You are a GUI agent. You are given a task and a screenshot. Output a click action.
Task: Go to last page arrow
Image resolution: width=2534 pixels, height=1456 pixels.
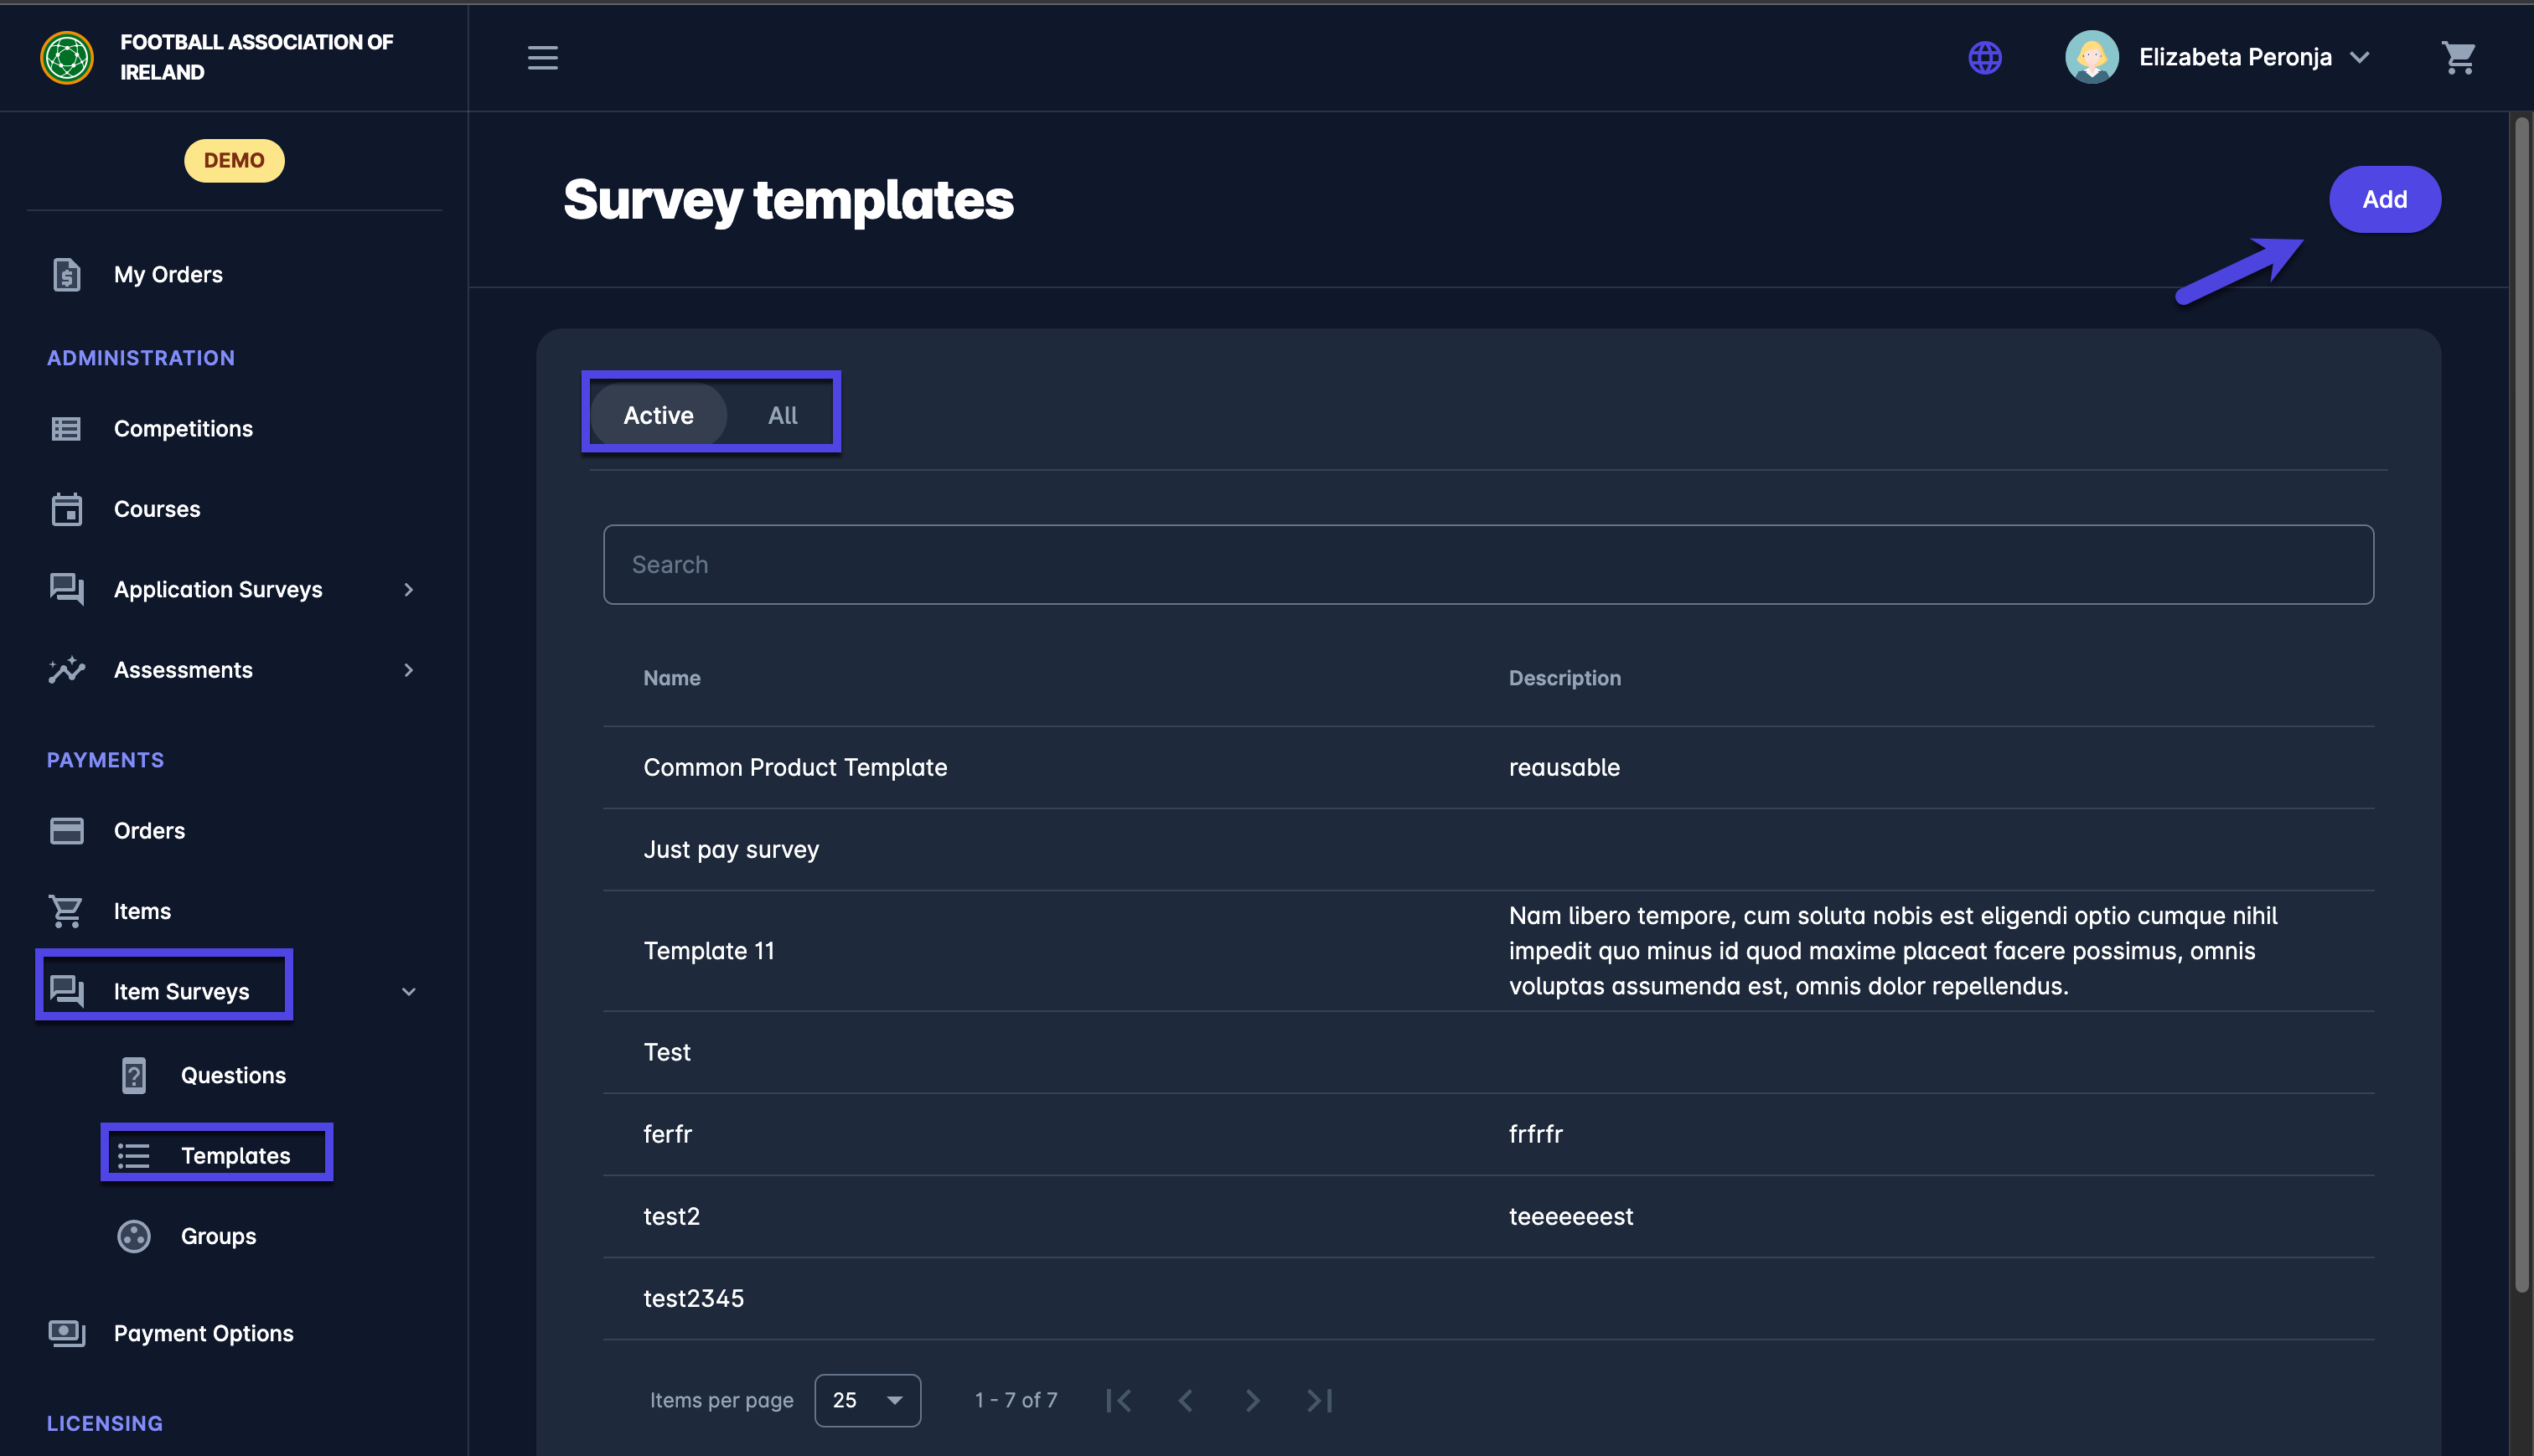[x=1319, y=1400]
